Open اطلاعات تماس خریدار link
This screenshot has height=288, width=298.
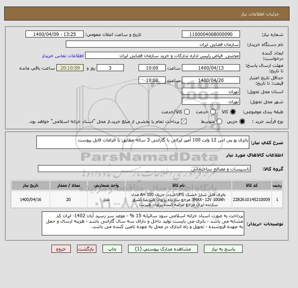pyautogui.click(x=63, y=56)
